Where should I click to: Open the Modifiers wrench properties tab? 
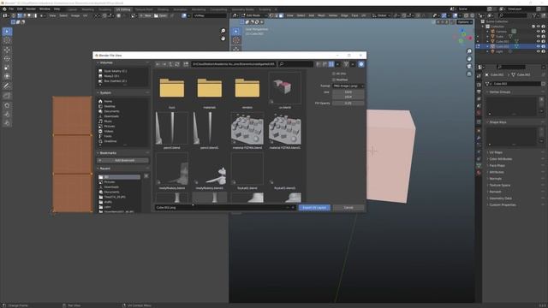coord(479,138)
